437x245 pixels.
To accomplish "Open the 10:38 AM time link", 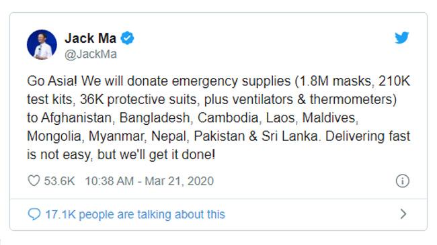I will 109,181.
